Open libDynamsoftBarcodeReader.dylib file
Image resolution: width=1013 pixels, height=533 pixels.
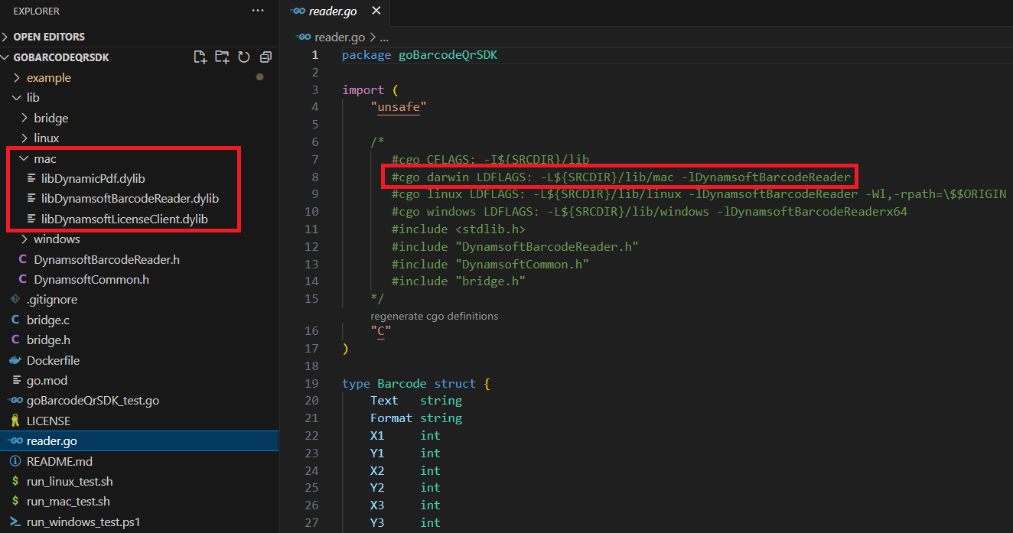130,199
